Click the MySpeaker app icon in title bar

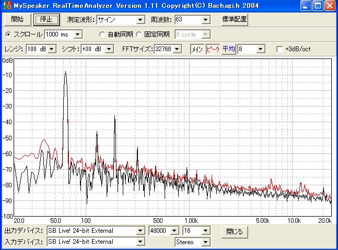(x=6, y=6)
